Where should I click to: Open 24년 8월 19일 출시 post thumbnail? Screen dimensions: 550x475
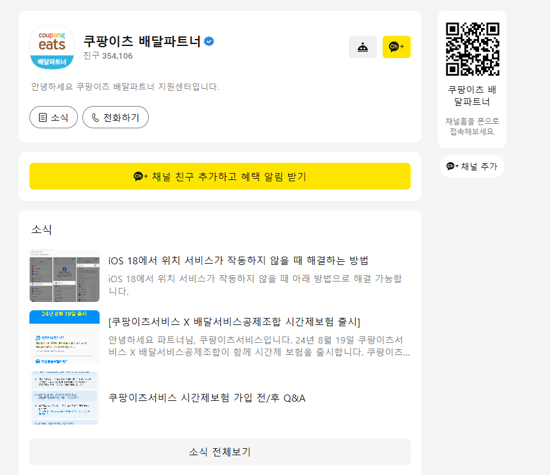tap(65, 337)
